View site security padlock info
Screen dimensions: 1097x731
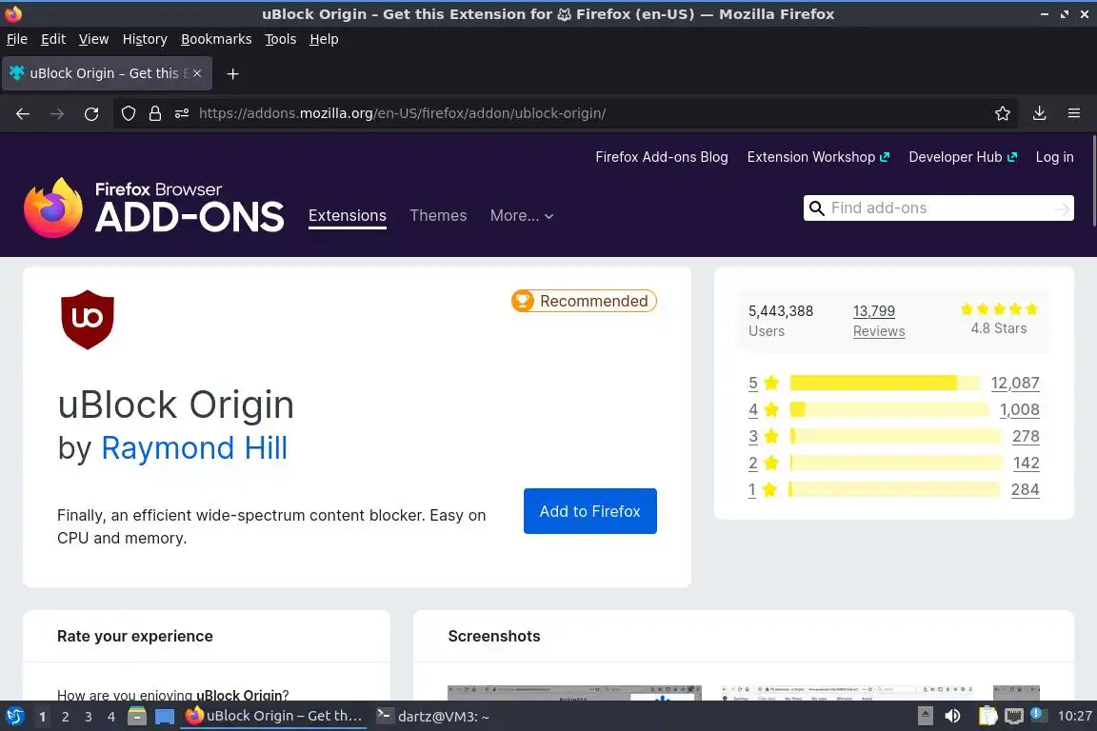[x=155, y=113]
